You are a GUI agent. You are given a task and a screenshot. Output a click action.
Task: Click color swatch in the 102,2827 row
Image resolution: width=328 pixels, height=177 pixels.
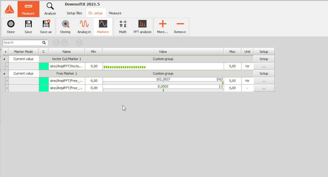pyautogui.click(x=44, y=81)
